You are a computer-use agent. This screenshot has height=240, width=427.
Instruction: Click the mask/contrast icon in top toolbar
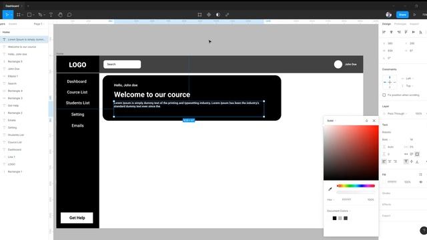(x=218, y=15)
